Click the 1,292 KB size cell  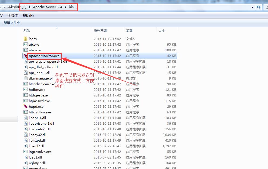169,146
